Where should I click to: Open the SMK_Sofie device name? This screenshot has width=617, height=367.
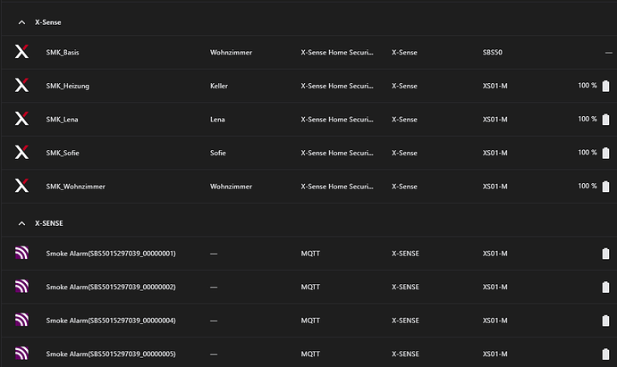pos(63,153)
